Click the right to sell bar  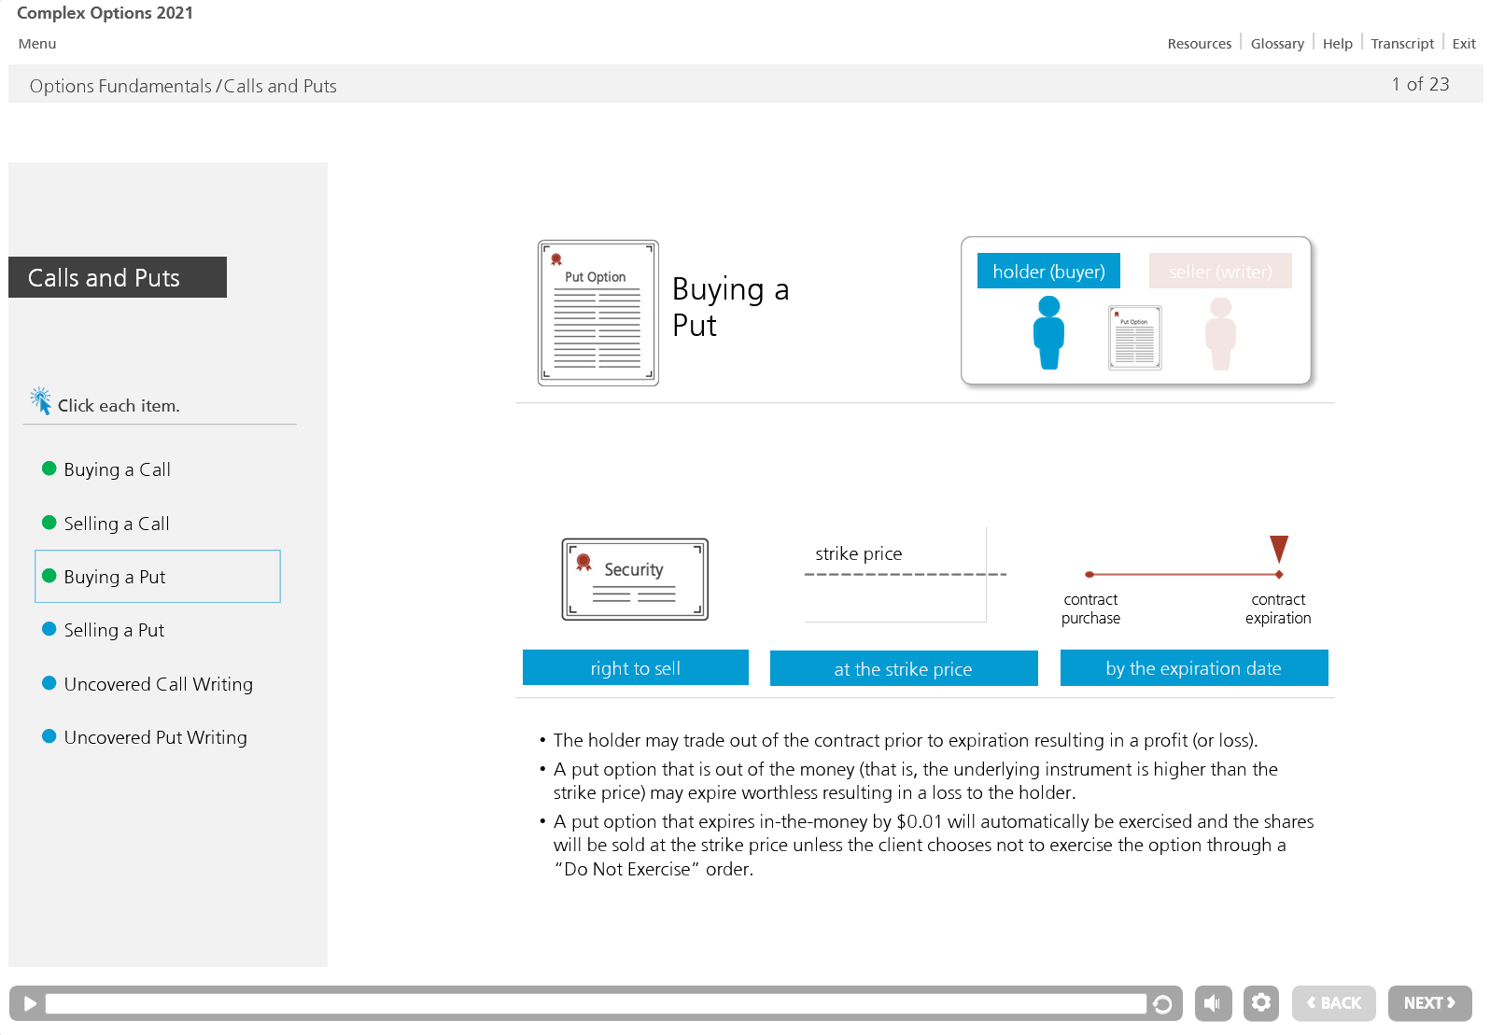coord(636,668)
